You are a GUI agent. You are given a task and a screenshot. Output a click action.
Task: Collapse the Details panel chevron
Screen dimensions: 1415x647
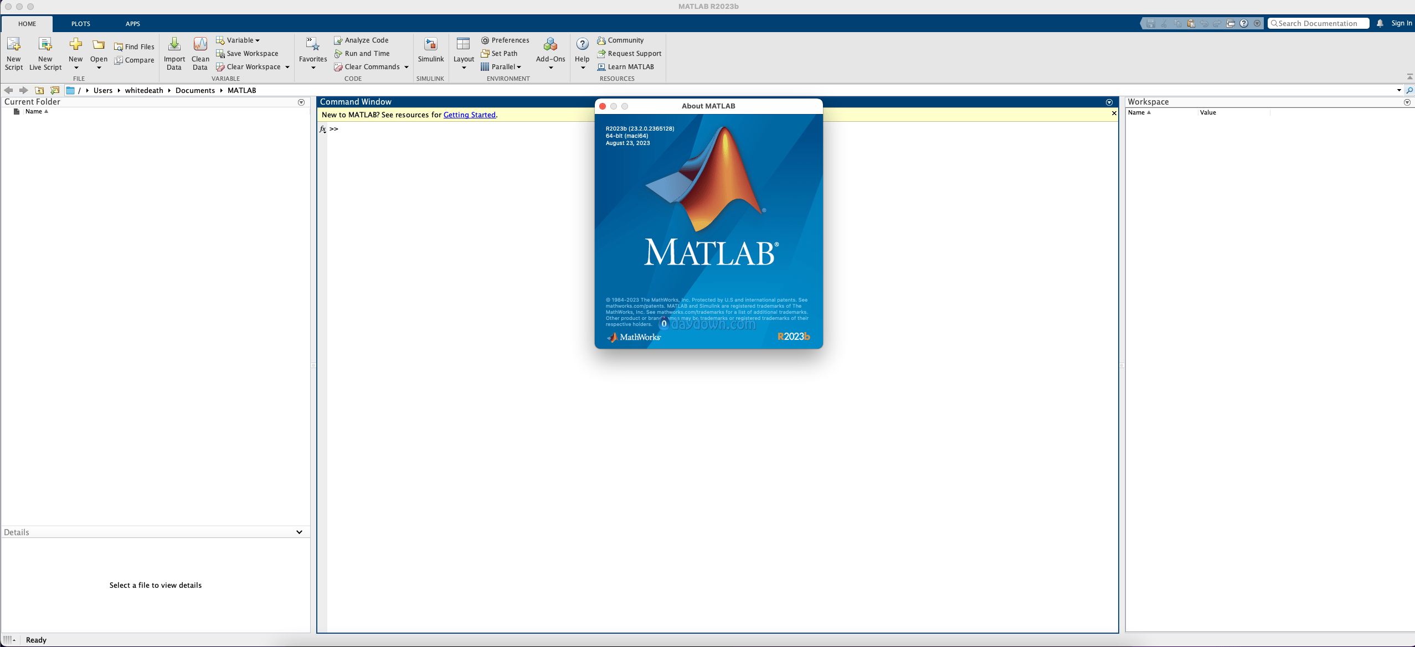pyautogui.click(x=299, y=532)
